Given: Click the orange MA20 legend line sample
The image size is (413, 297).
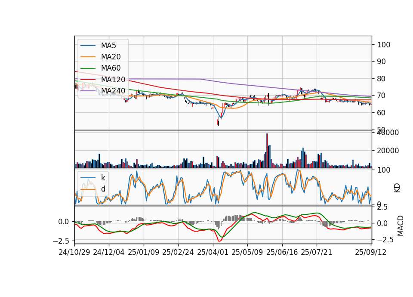Looking at the screenshot, I should [88, 57].
